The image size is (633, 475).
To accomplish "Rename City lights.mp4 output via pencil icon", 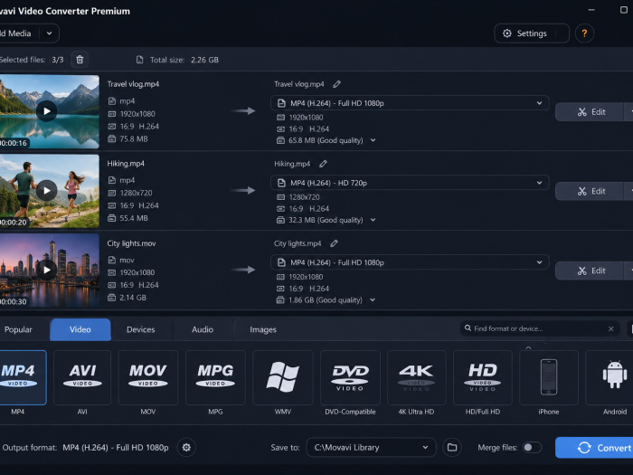I will coord(334,243).
